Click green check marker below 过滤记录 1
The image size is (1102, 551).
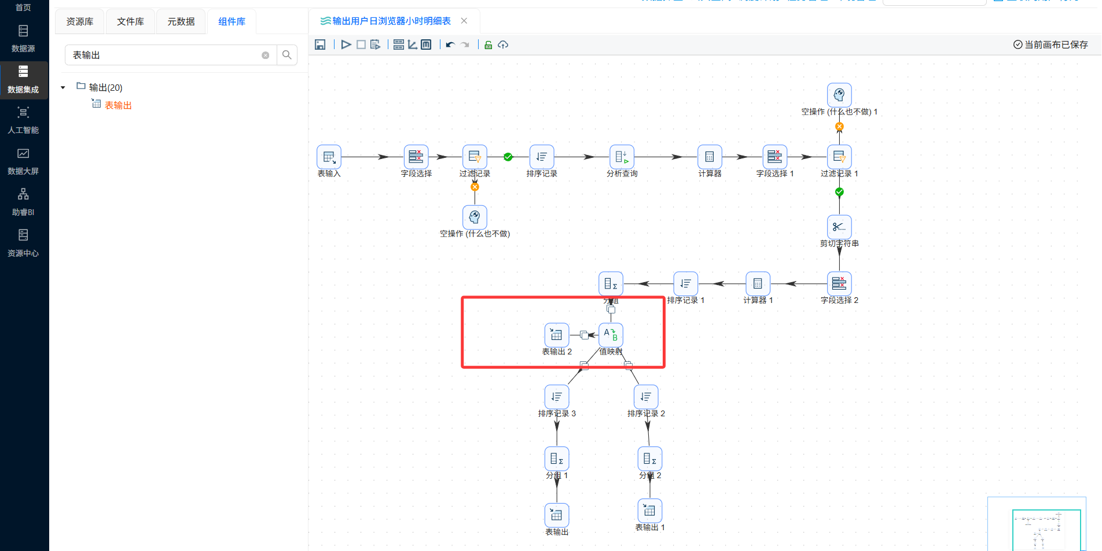[x=839, y=192]
